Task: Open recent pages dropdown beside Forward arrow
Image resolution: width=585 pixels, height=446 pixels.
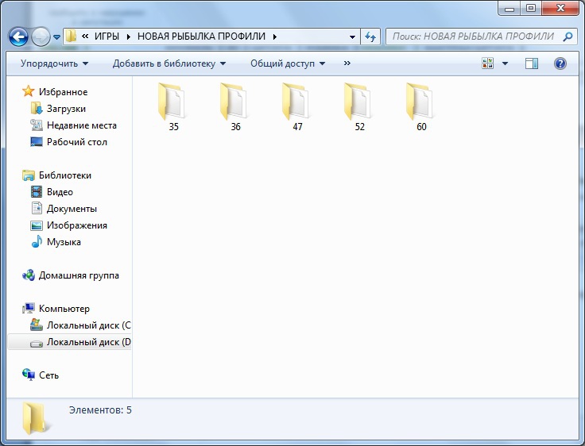Action: [56, 37]
